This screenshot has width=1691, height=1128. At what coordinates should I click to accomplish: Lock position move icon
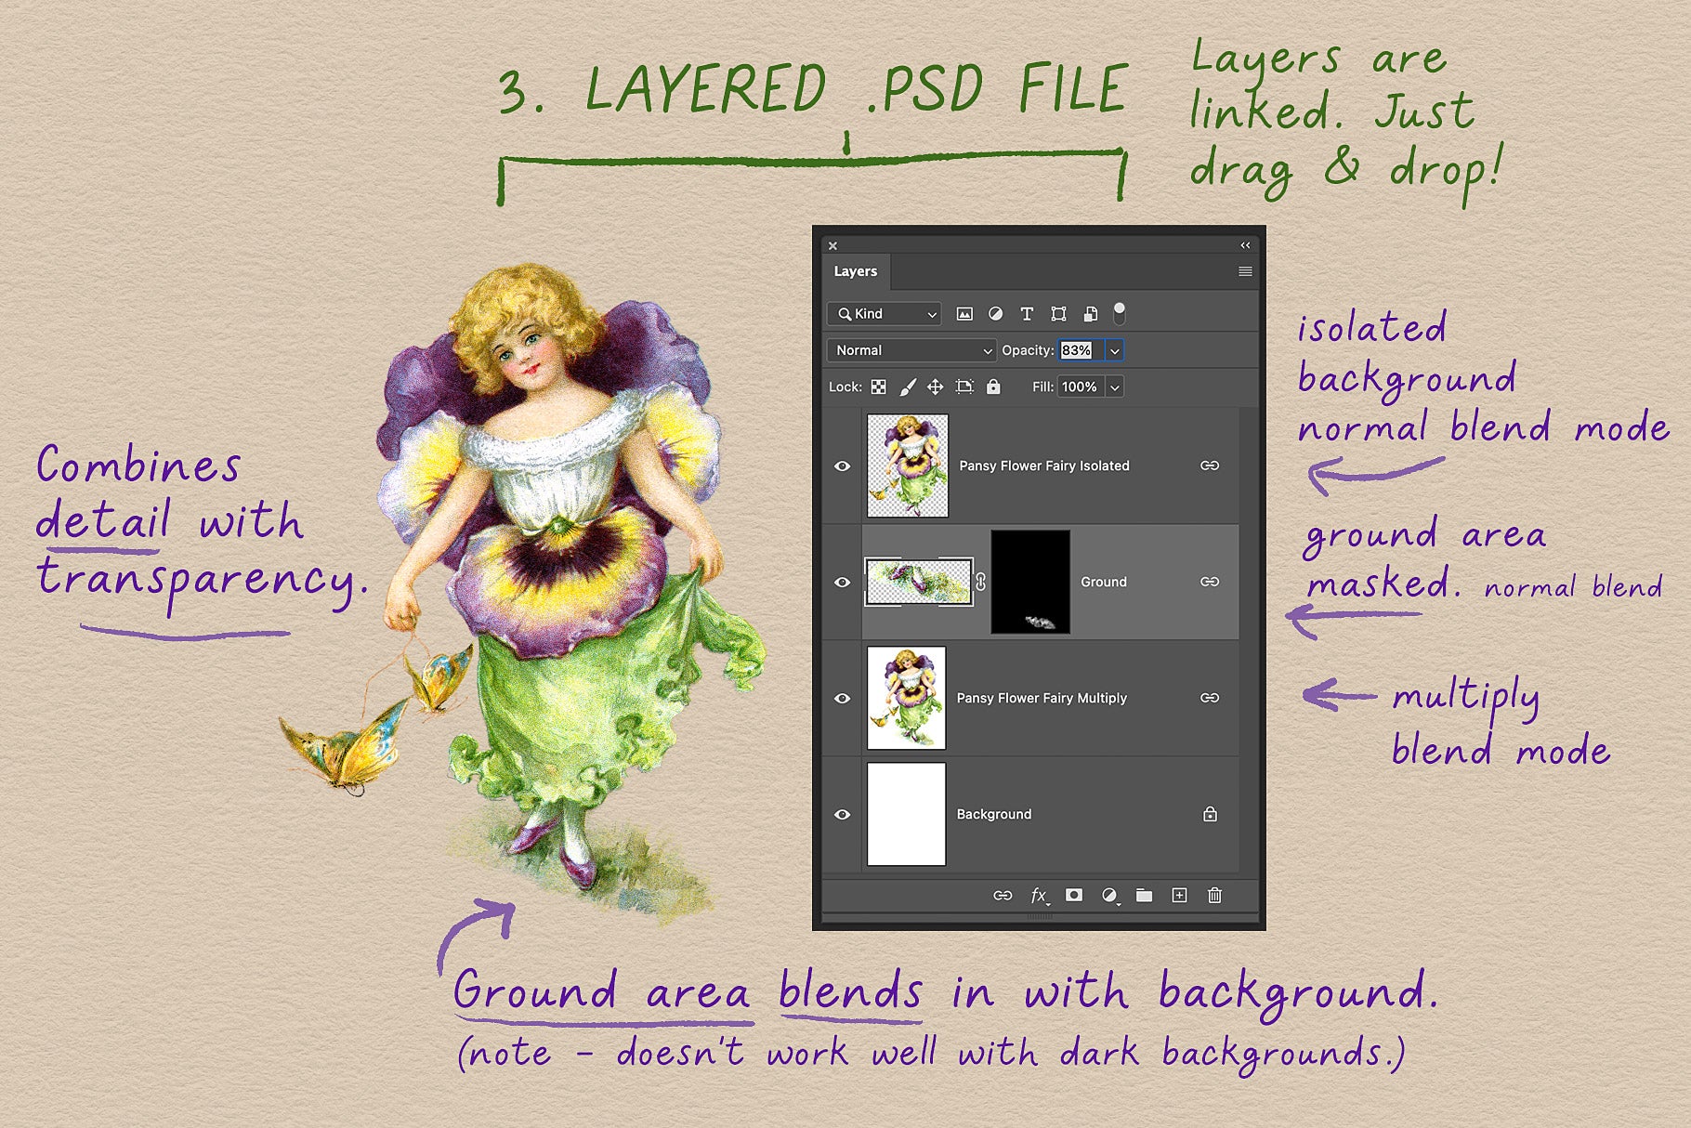[936, 387]
